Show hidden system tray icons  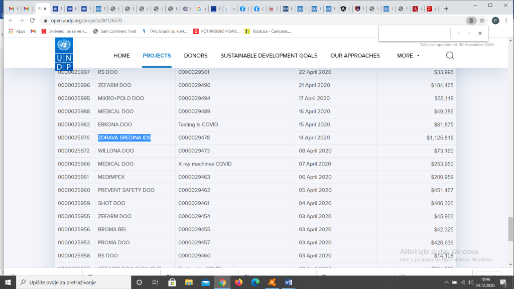(x=446, y=282)
